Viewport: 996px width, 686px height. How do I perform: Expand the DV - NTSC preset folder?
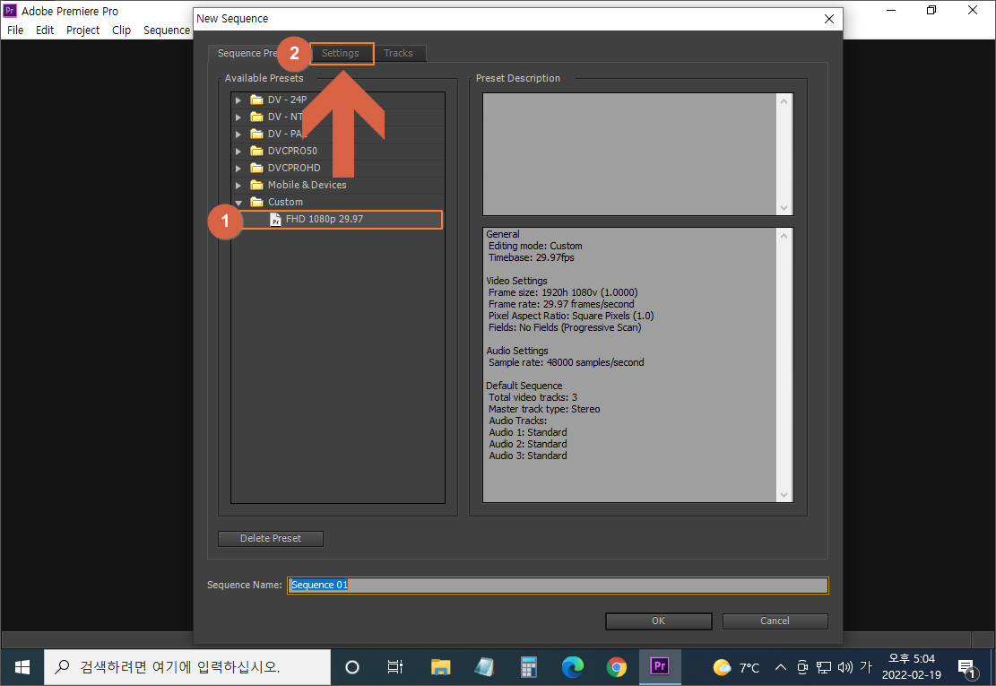point(238,117)
